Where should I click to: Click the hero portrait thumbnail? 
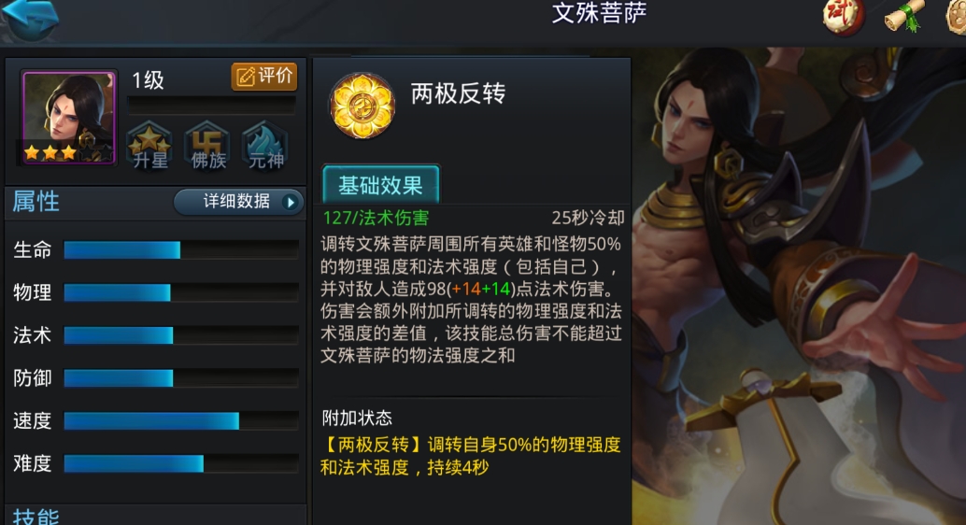68,117
